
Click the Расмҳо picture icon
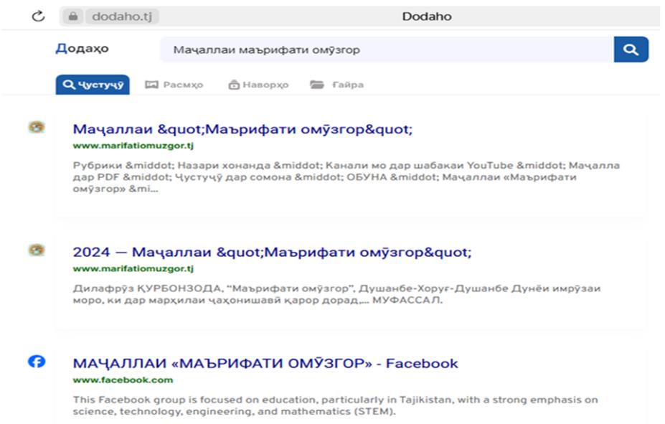(x=151, y=85)
